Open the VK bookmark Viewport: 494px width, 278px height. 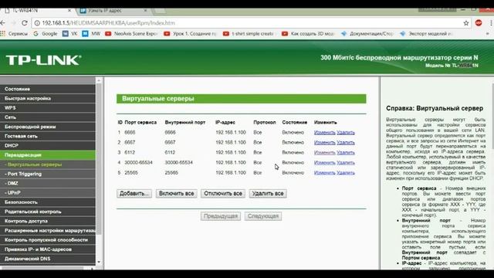(70, 33)
